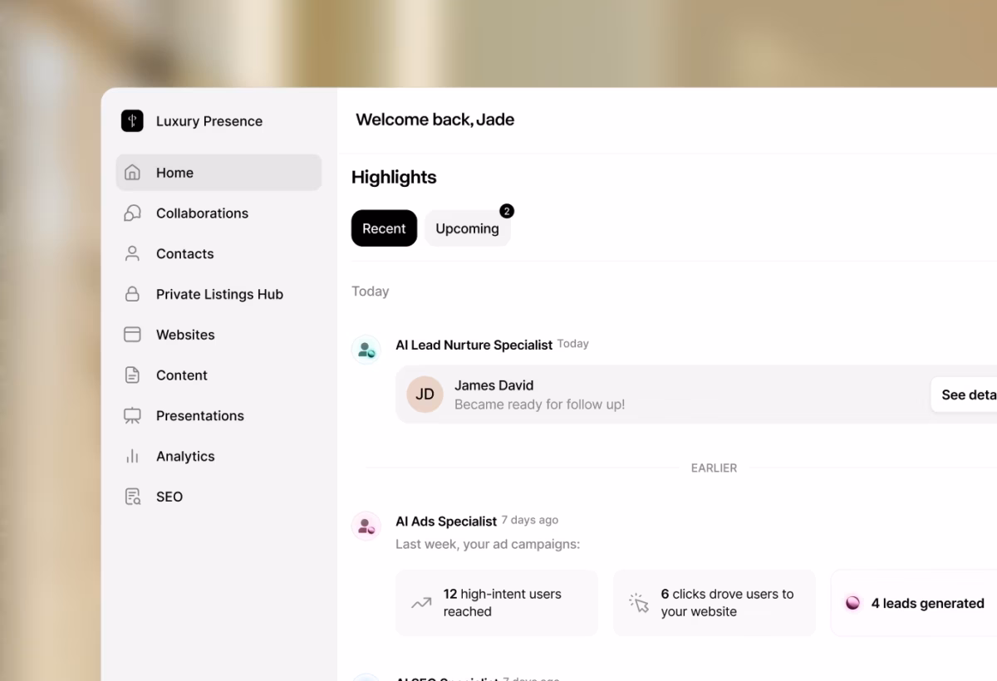Click the Analytics bar chart icon
The height and width of the screenshot is (681, 997).
[x=132, y=456]
